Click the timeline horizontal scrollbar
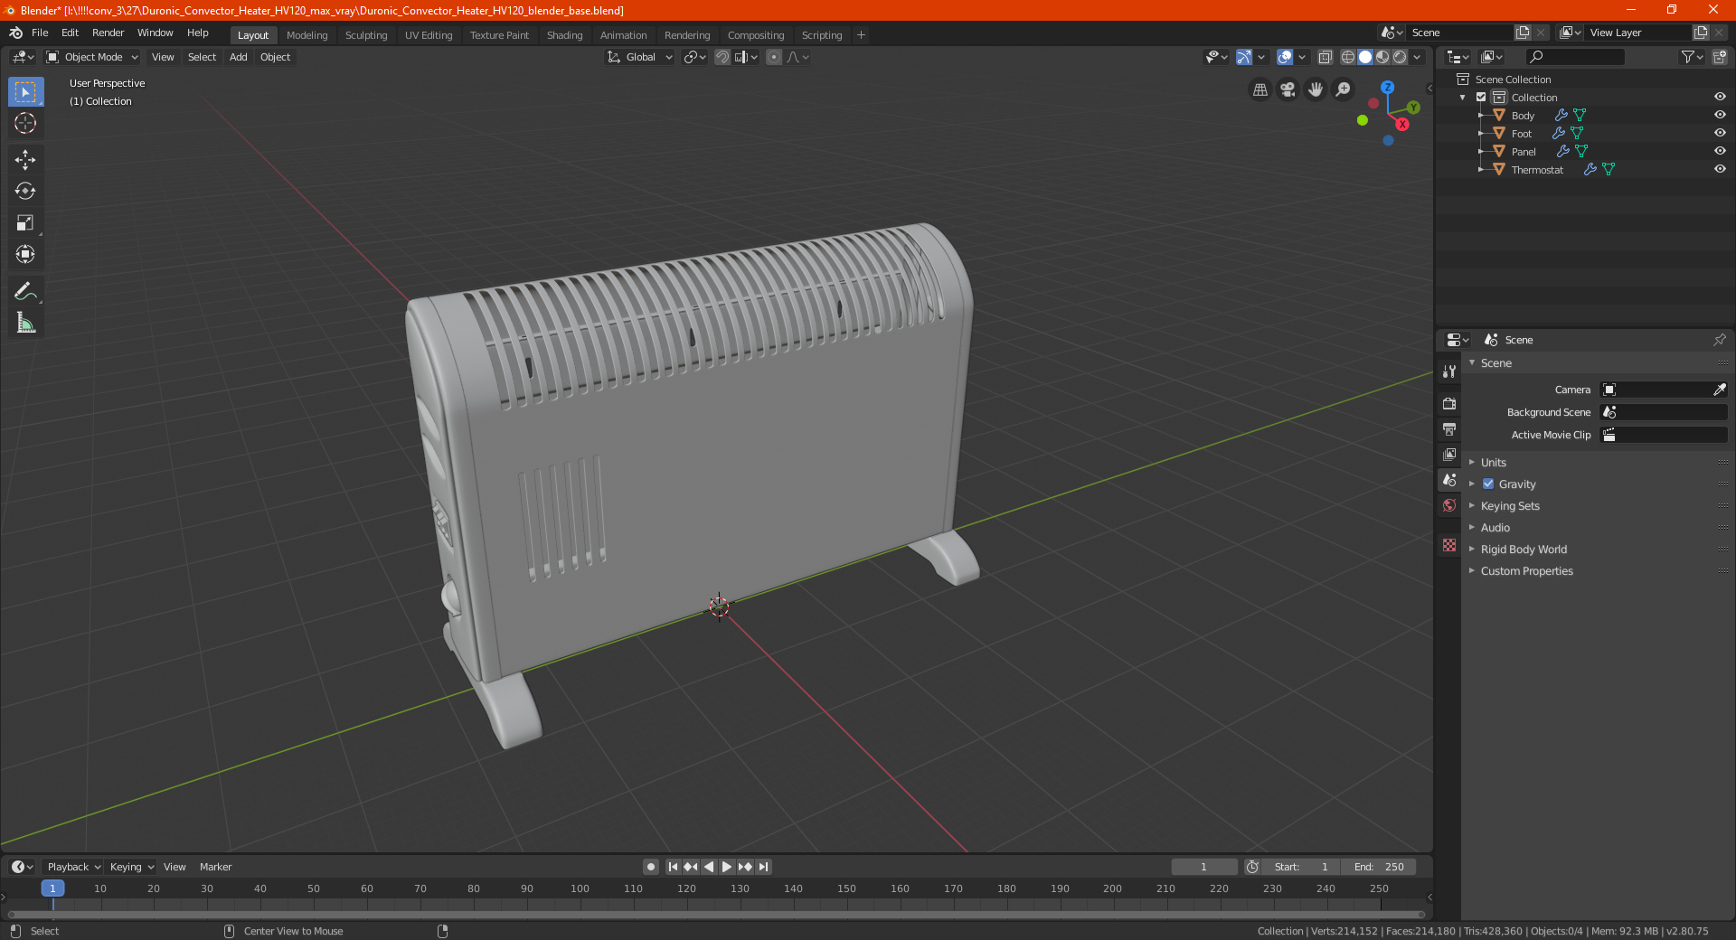This screenshot has width=1736, height=940. [x=716, y=915]
